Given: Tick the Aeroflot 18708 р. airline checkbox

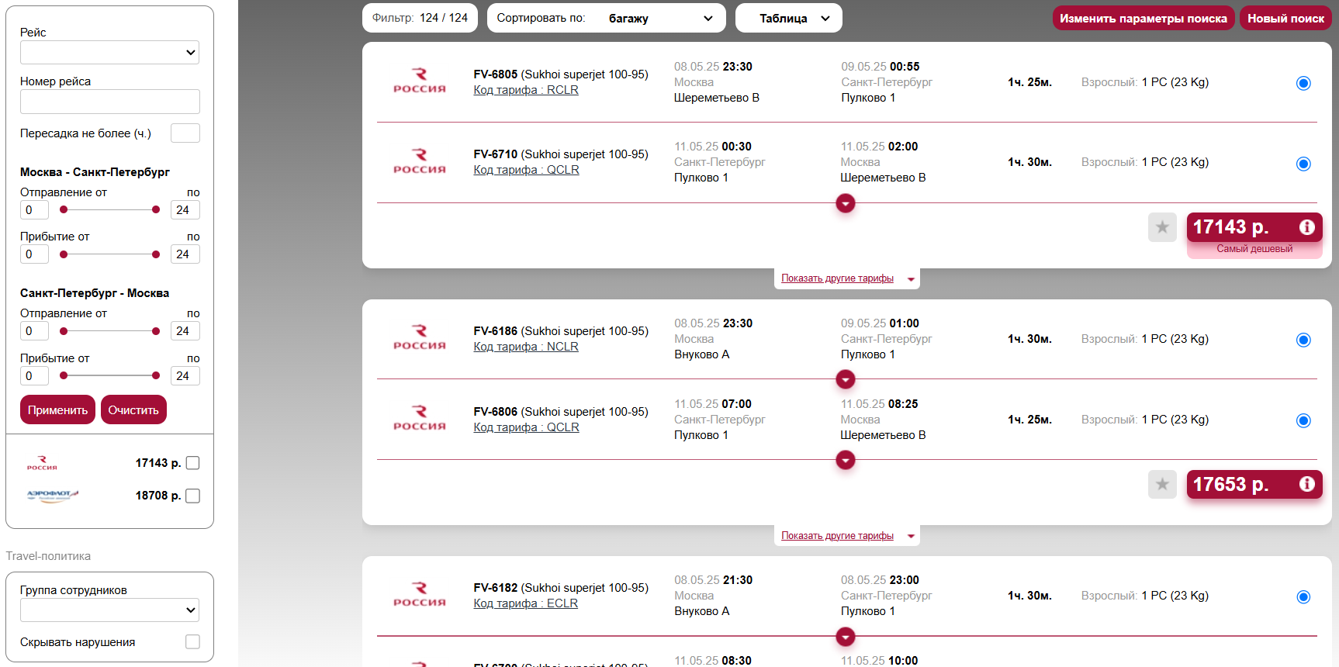Looking at the screenshot, I should click(x=193, y=496).
